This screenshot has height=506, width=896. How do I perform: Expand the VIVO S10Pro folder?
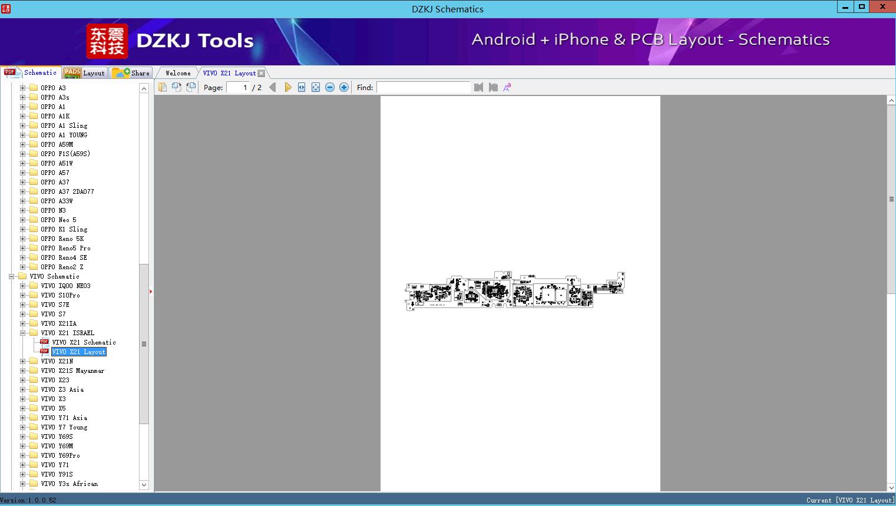tap(22, 295)
